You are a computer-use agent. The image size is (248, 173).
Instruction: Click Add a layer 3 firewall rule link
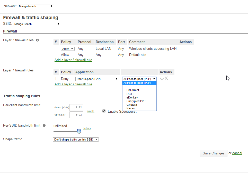coord(73,60)
